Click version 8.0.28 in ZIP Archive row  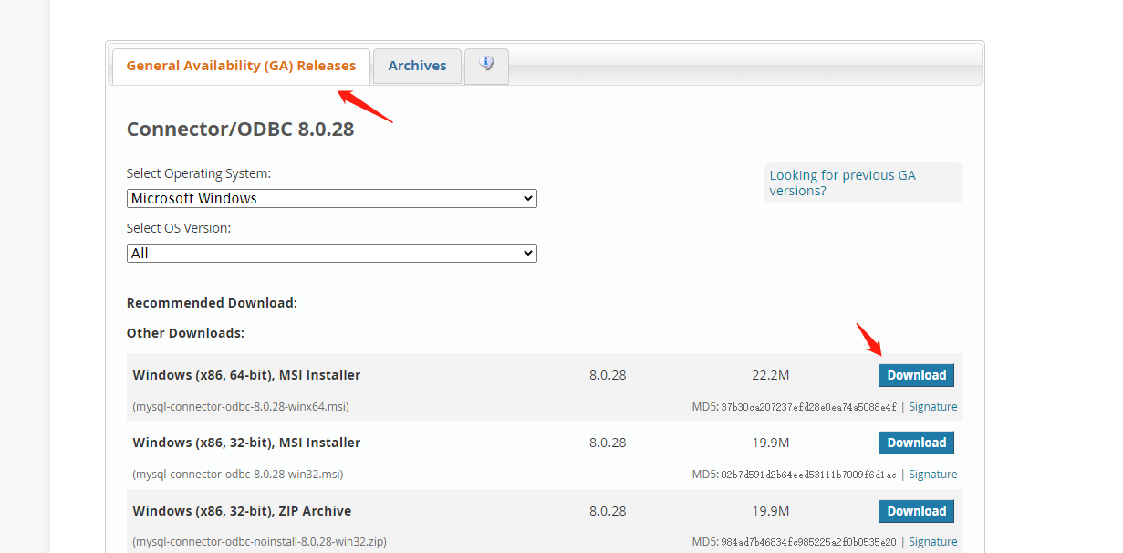click(x=608, y=511)
